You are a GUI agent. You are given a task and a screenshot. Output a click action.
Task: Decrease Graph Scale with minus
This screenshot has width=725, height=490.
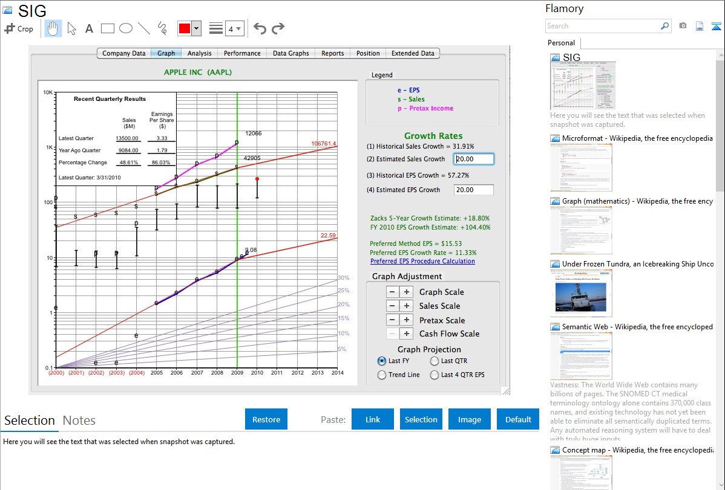click(x=392, y=292)
